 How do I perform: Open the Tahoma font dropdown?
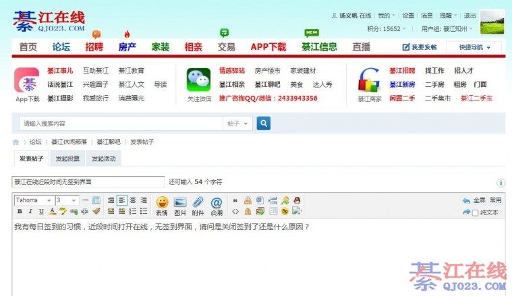coord(34,200)
